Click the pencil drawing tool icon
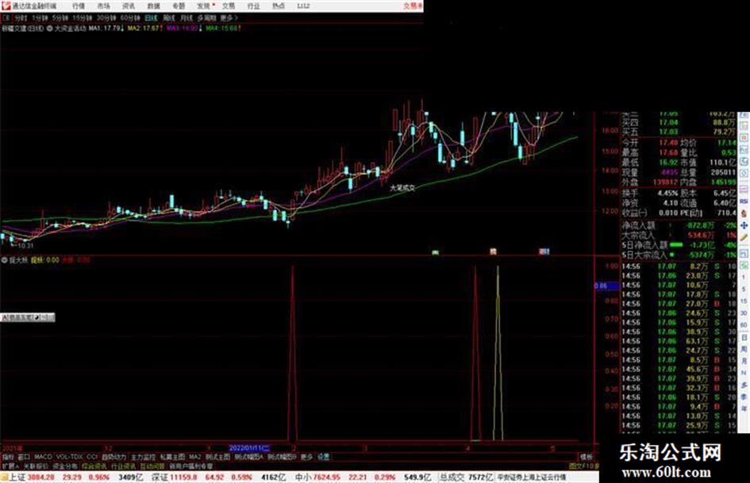 click(x=744, y=237)
